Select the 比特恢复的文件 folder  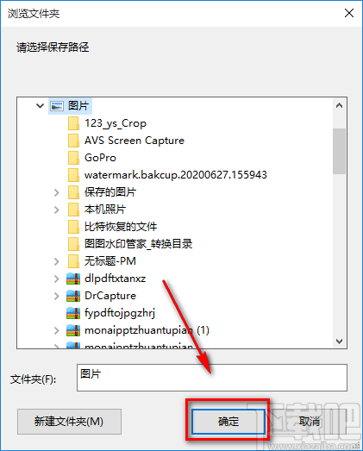(x=121, y=227)
